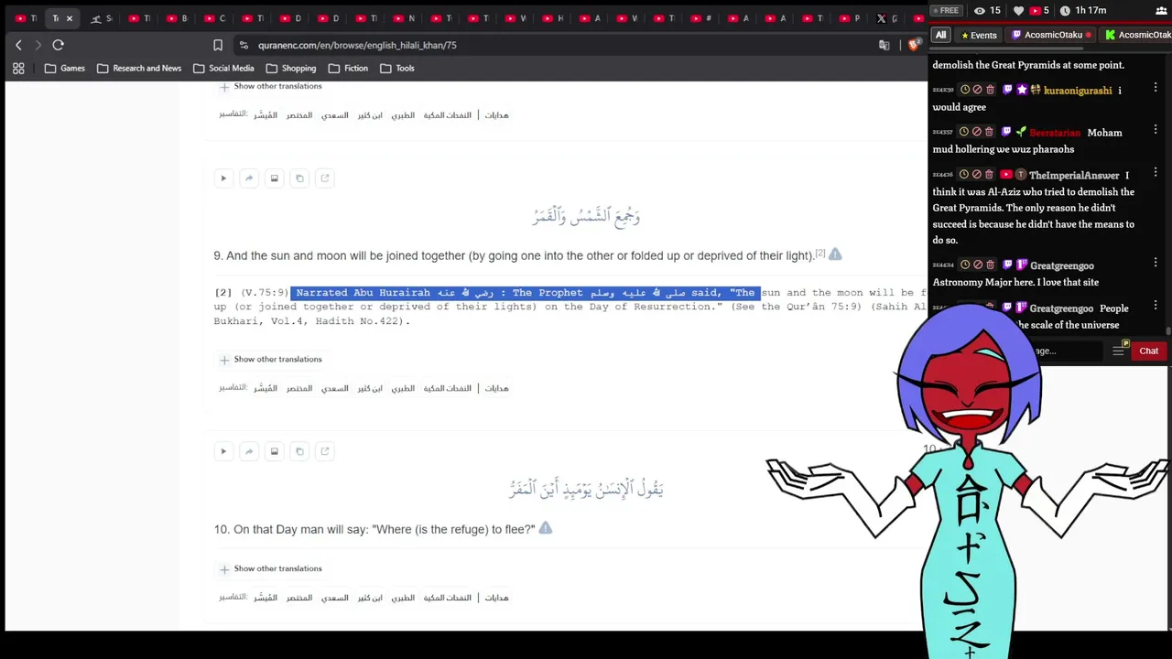Viewport: 1172px width, 659px height.
Task: Ban user kuraonigurashi in chat
Action: click(x=977, y=90)
